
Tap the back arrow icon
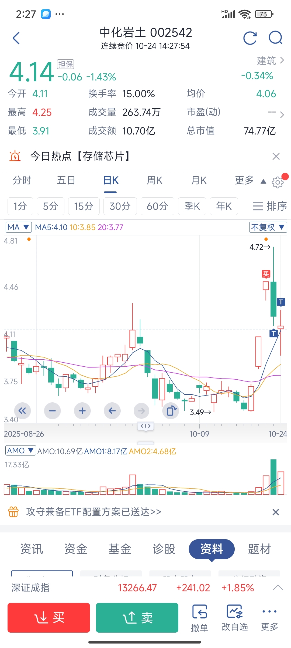pyautogui.click(x=16, y=38)
